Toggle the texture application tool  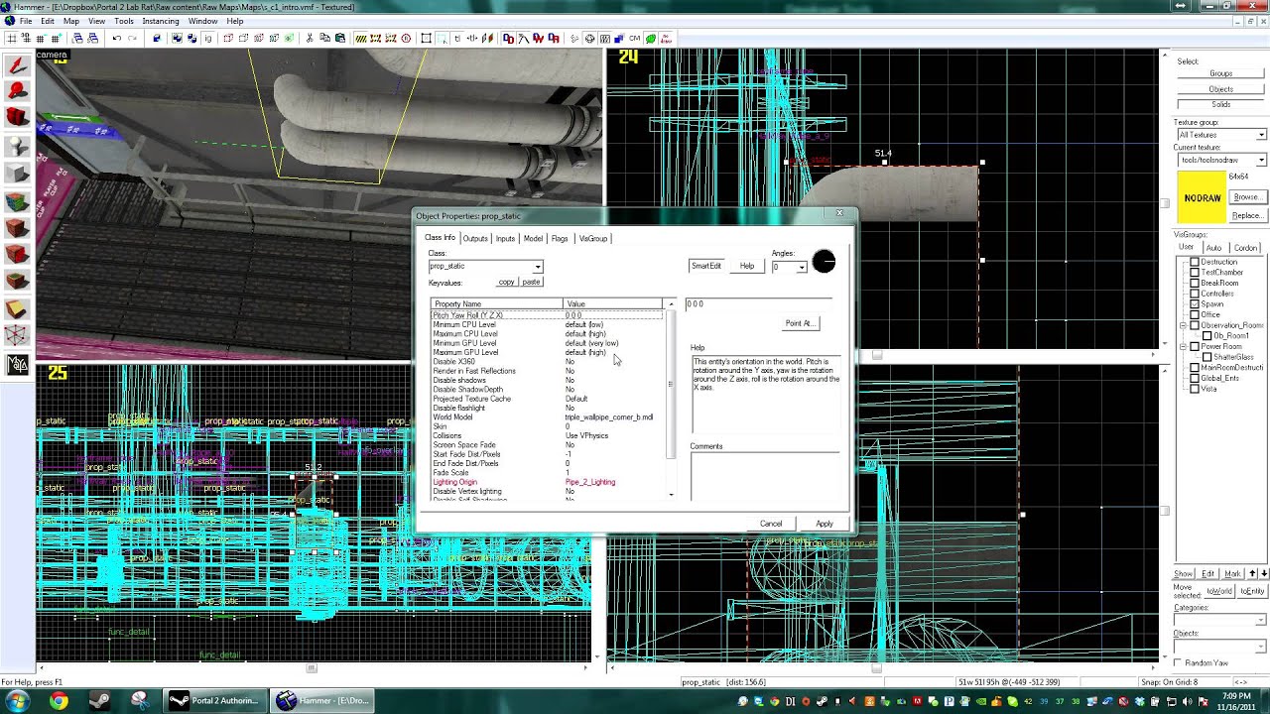[x=17, y=202]
